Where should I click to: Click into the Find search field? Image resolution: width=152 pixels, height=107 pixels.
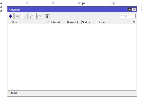pos(128,16)
